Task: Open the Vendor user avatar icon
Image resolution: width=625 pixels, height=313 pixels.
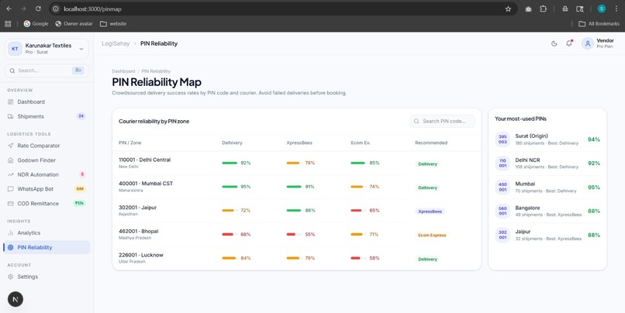Action: pyautogui.click(x=587, y=43)
